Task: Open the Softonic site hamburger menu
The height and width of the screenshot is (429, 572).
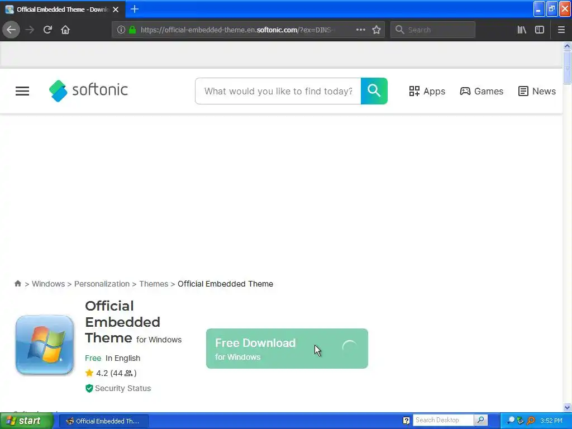Action: click(22, 91)
